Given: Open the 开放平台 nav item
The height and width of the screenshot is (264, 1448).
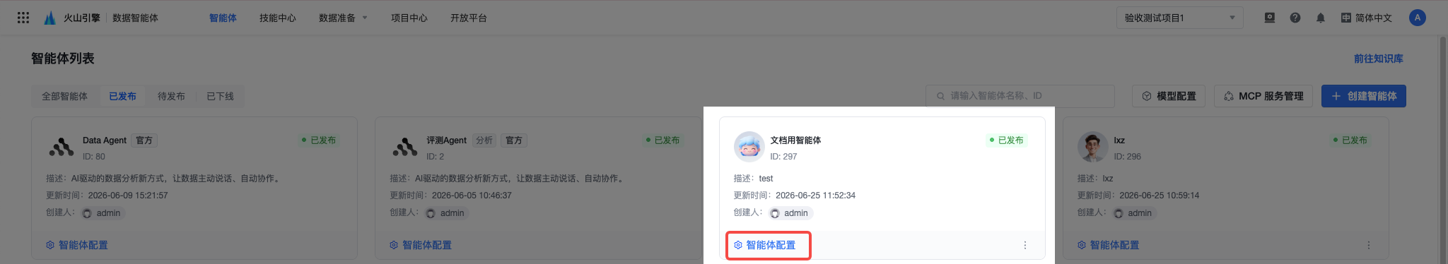Looking at the screenshot, I should pos(469,18).
